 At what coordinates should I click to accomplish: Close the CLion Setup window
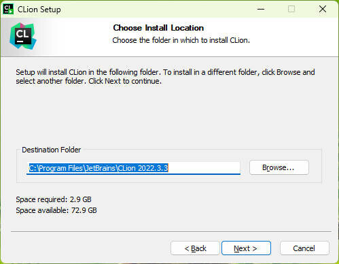point(323,9)
